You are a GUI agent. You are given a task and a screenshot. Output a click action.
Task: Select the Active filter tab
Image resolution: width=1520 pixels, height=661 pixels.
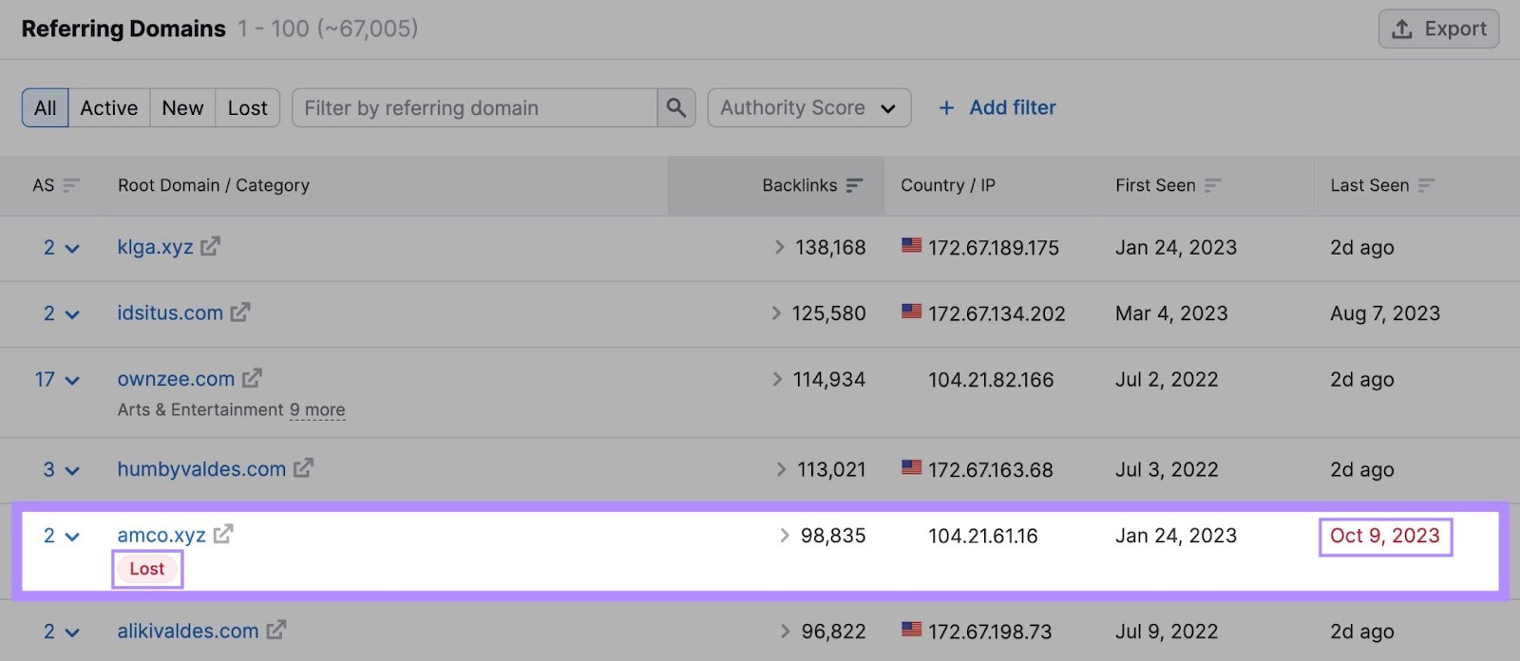tap(108, 108)
